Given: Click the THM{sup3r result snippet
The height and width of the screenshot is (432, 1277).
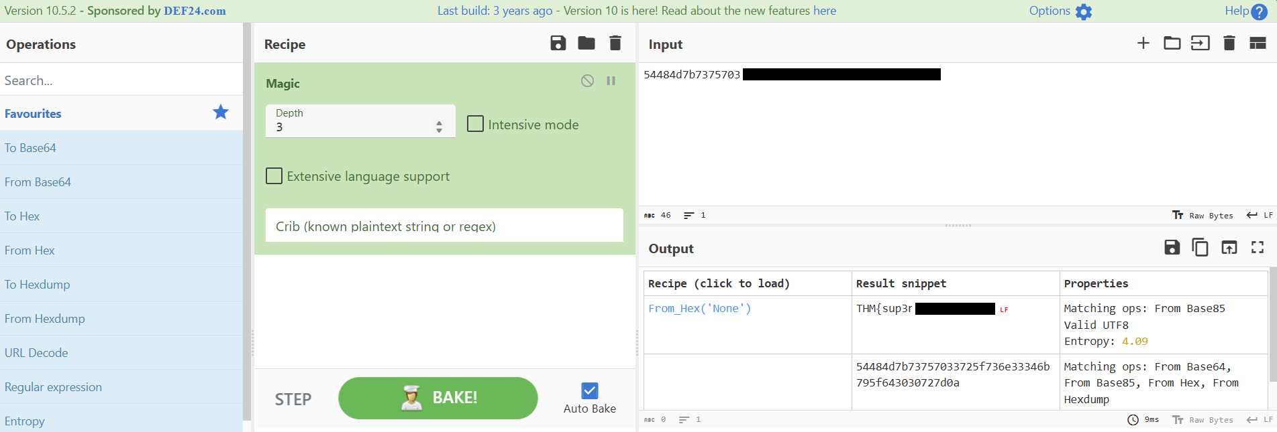Looking at the screenshot, I should click(884, 309).
